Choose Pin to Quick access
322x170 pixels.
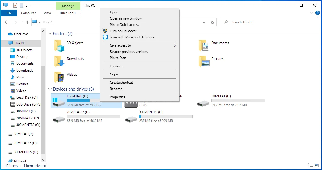pos(140,25)
